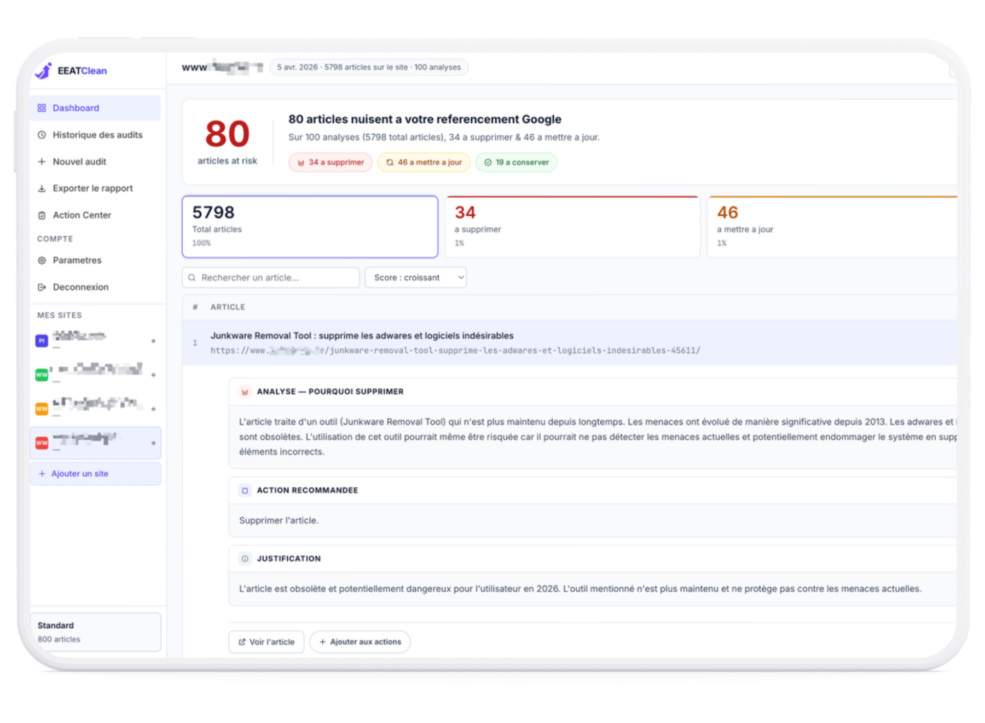Select the 34 a supprimer filter badge
Screen dimensions: 985x723
(330, 162)
